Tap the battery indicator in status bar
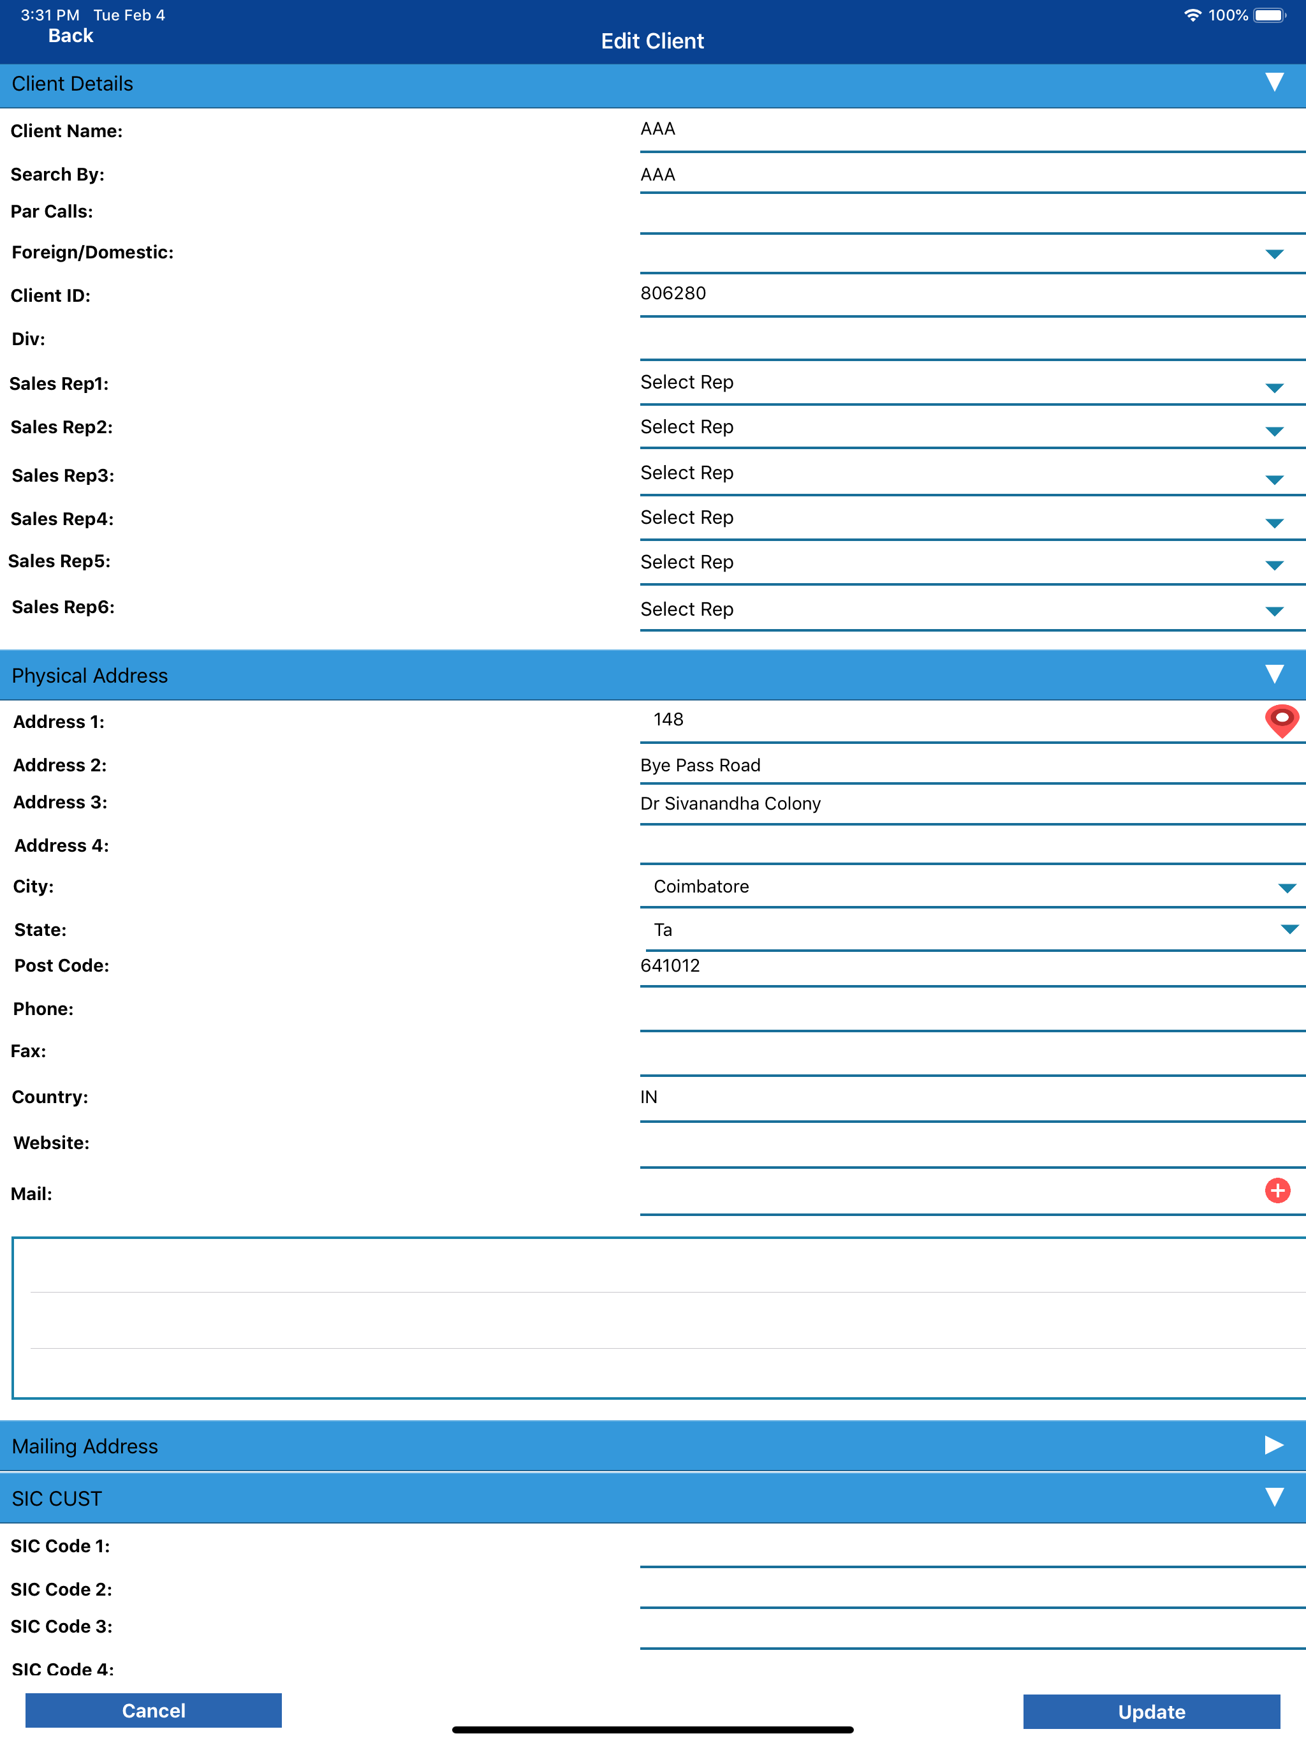 (1270, 15)
